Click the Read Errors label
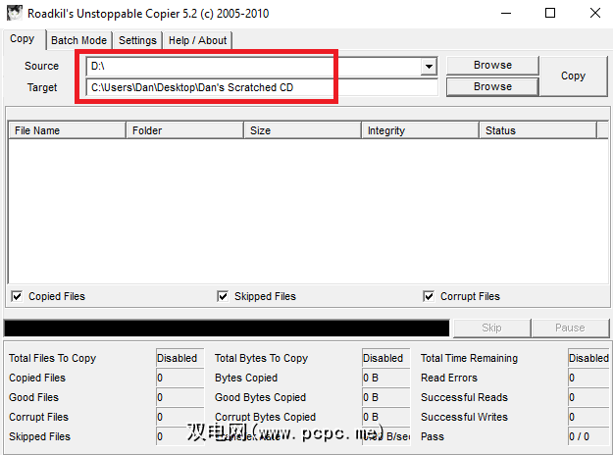This screenshot has height=455, width=613. tap(449, 378)
